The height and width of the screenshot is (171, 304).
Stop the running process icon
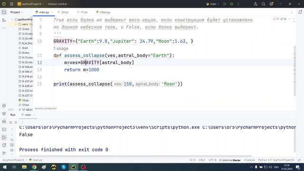(16, 123)
